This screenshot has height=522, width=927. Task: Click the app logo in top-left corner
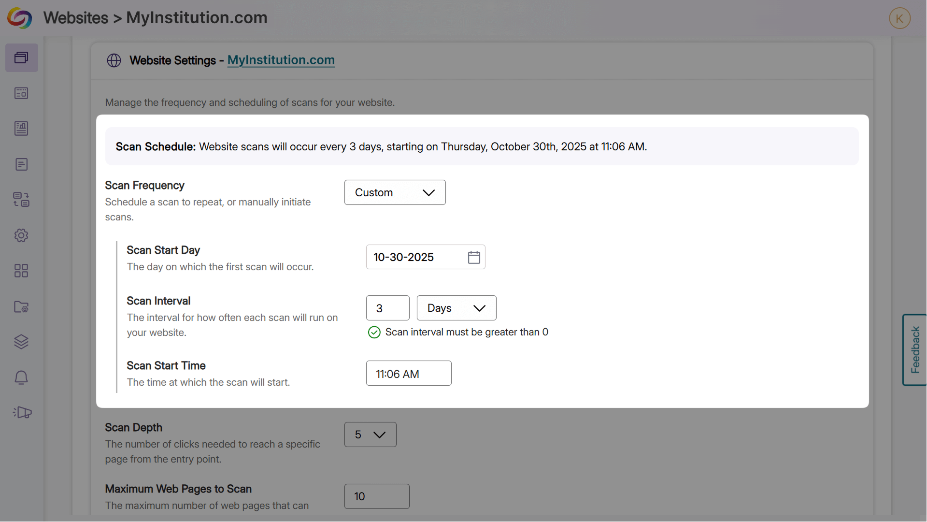pyautogui.click(x=19, y=18)
